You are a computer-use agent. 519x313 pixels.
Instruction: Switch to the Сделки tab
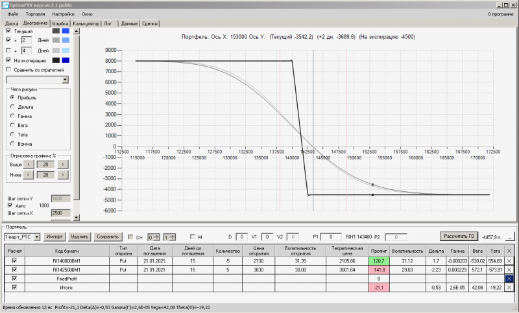150,23
